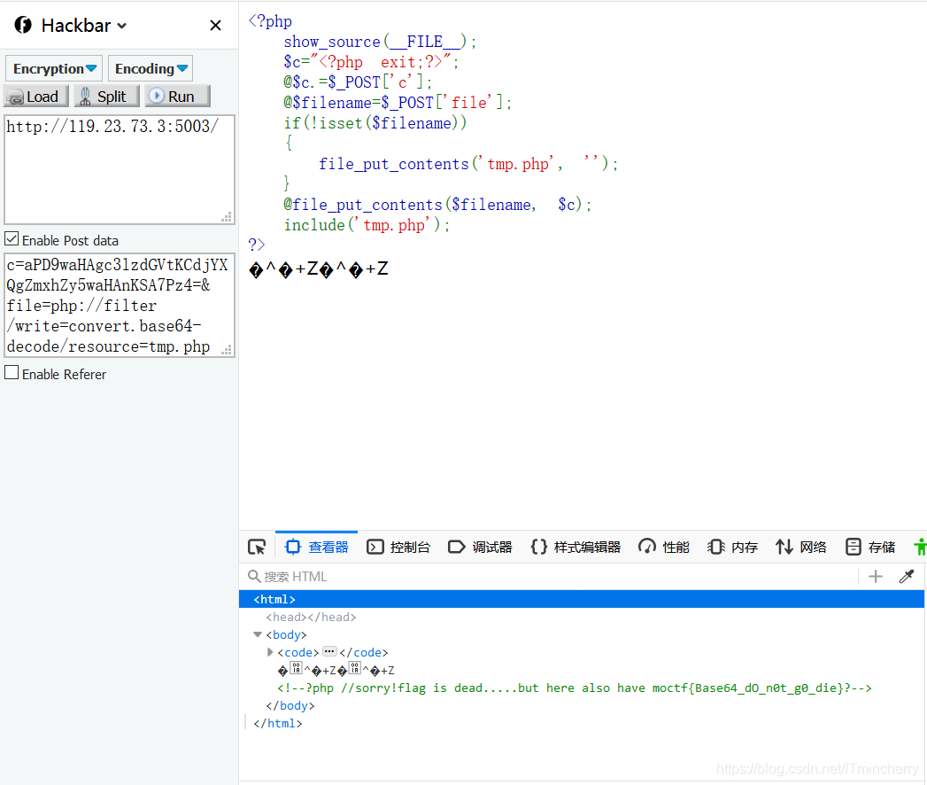This screenshot has width=927, height=785.
Task: Open the Encryption dropdown menu
Action: [x=54, y=68]
